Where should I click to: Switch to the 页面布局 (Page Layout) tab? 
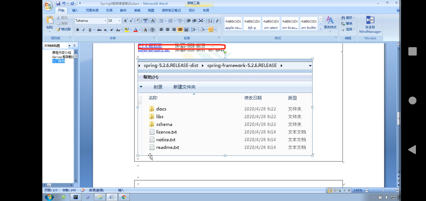point(92,10)
